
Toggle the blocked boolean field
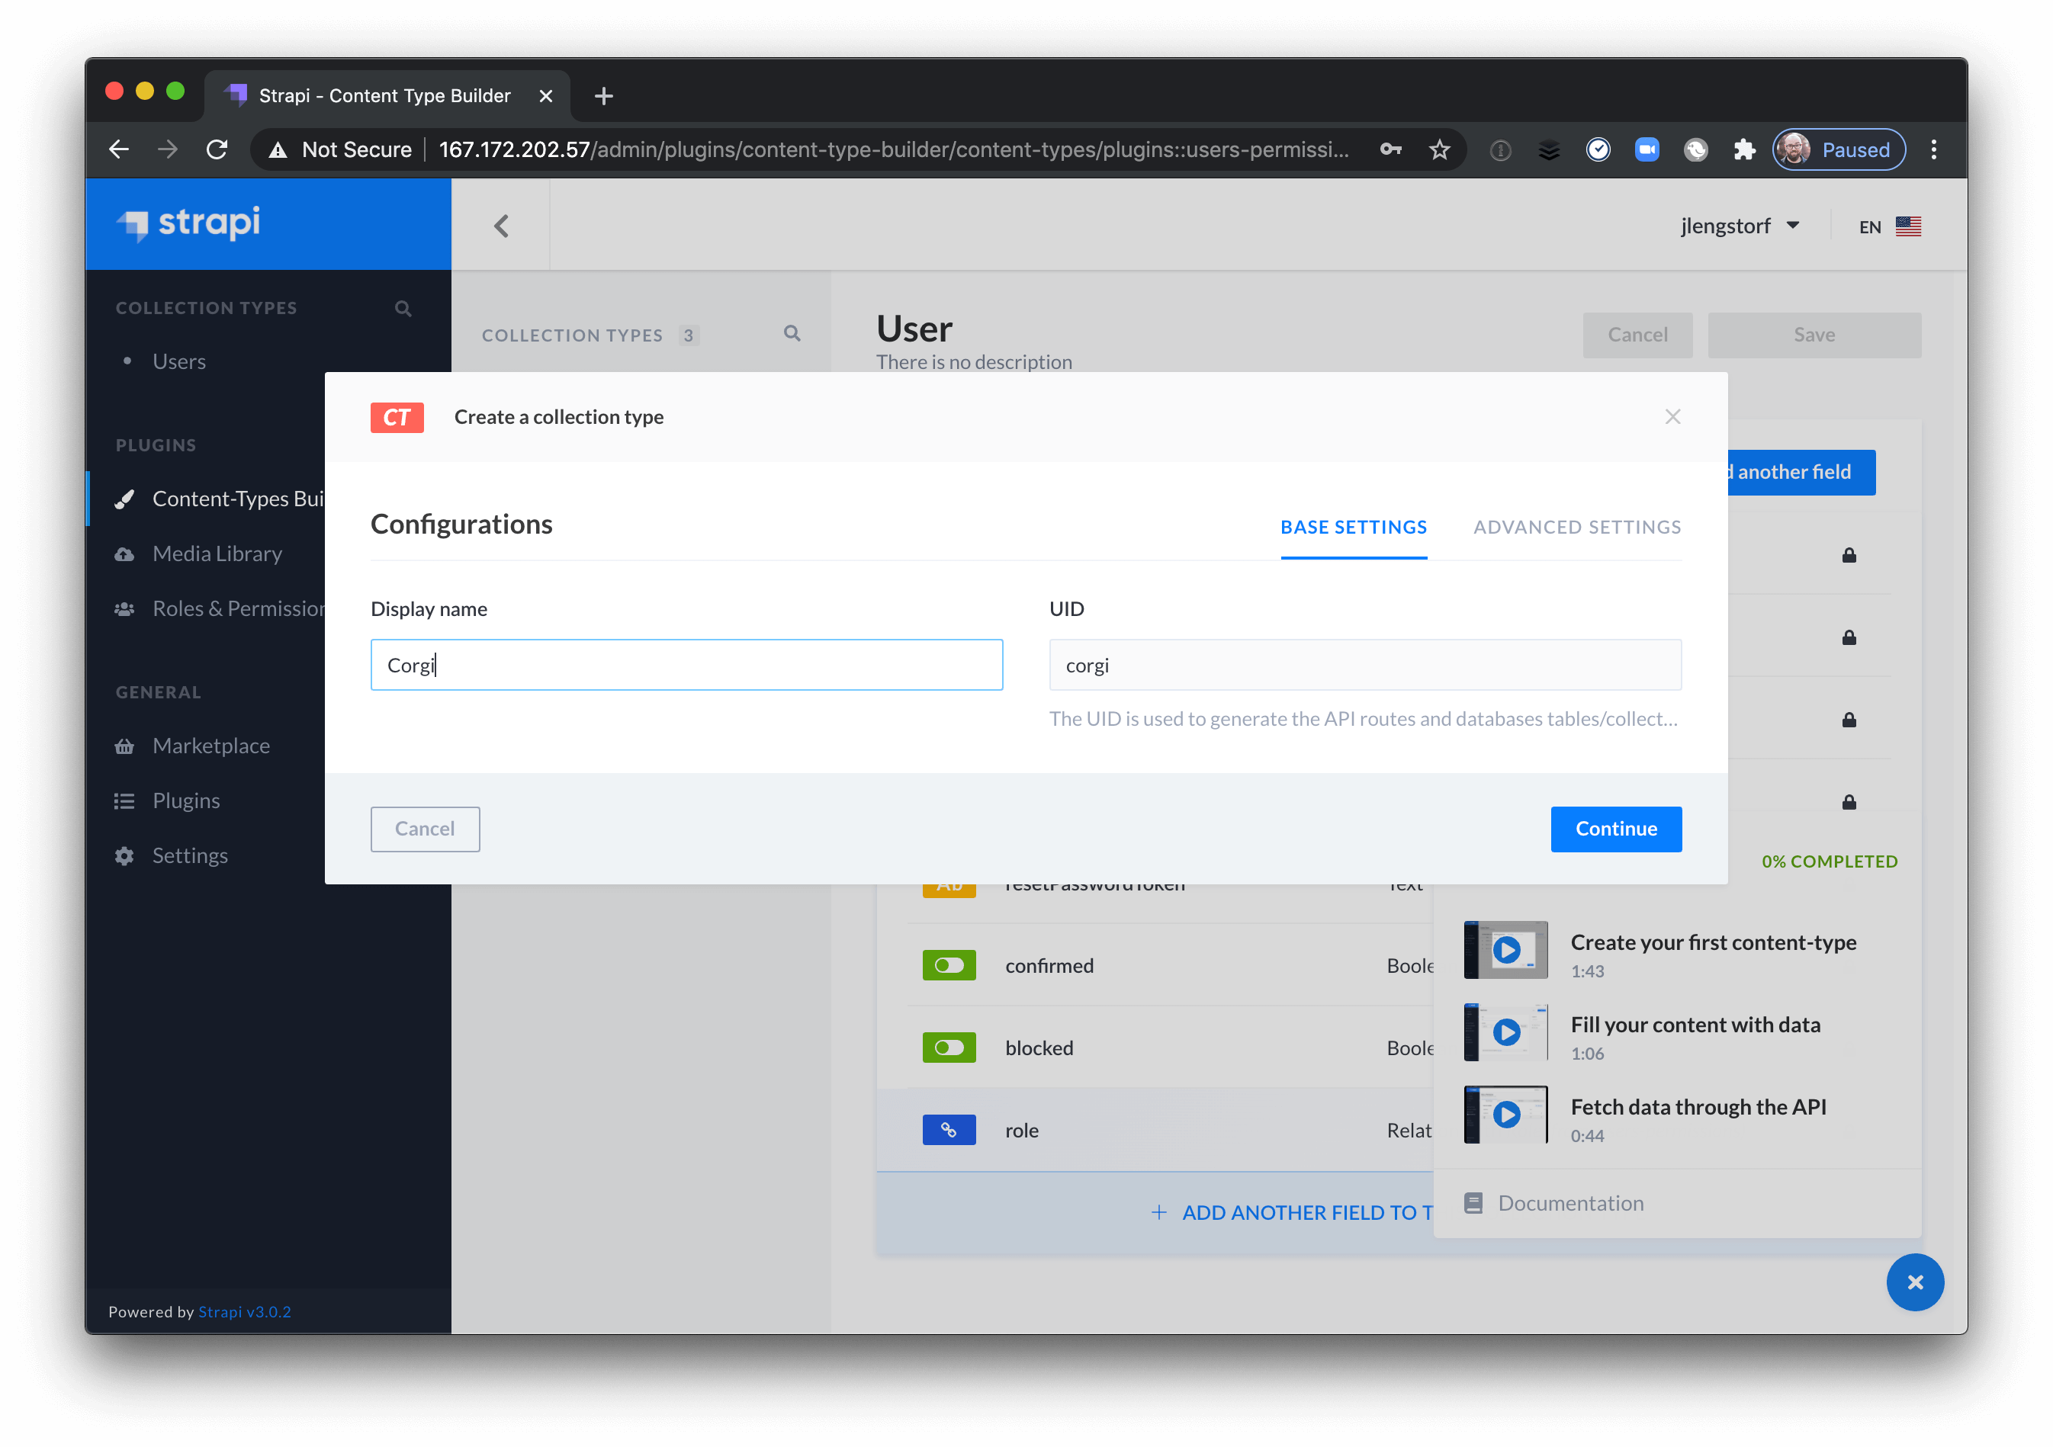click(x=949, y=1048)
